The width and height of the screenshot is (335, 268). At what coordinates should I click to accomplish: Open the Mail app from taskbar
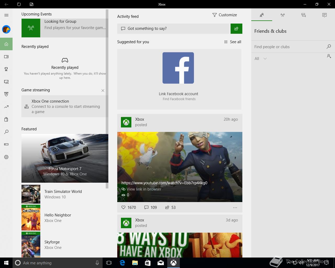click(x=161, y=263)
